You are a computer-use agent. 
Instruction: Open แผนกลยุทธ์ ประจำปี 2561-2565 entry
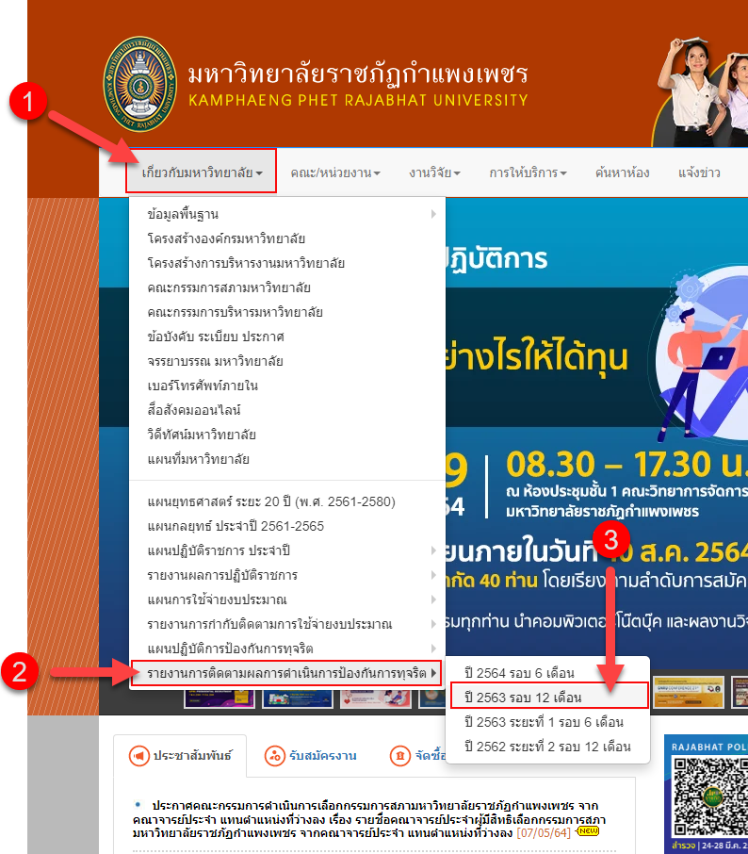click(x=287, y=526)
